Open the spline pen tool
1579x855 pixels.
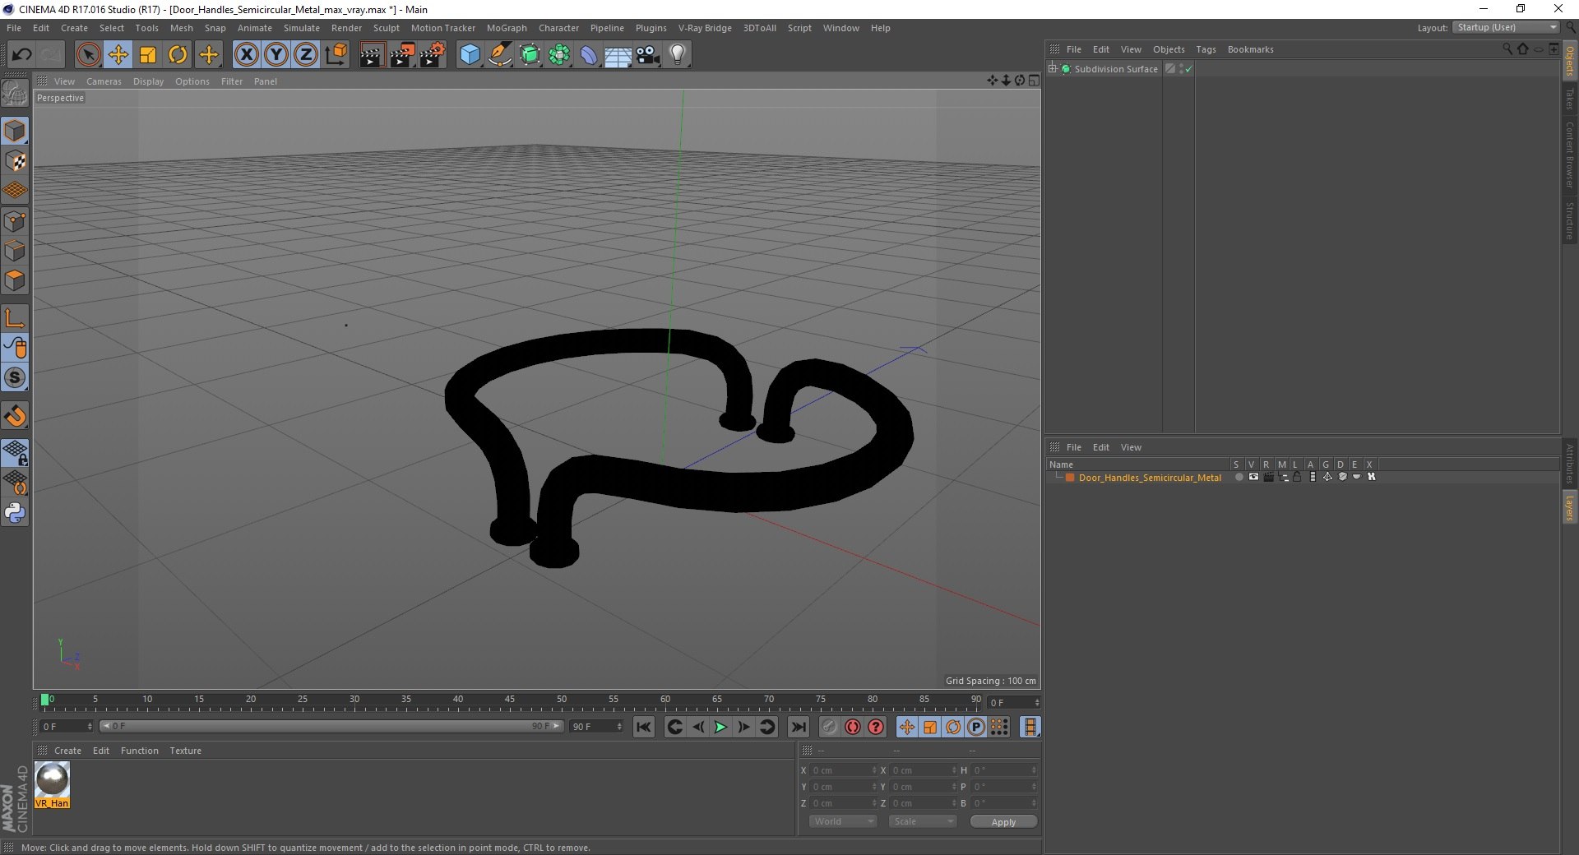(x=499, y=55)
